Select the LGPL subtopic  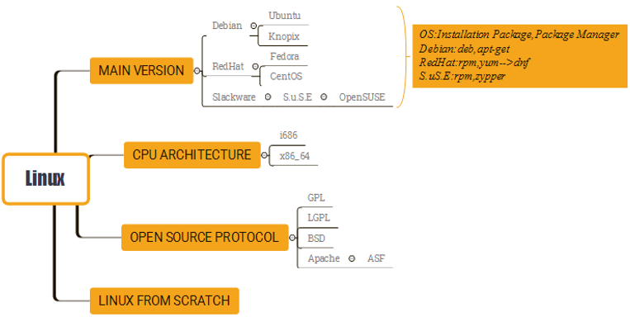pyautogui.click(x=319, y=218)
